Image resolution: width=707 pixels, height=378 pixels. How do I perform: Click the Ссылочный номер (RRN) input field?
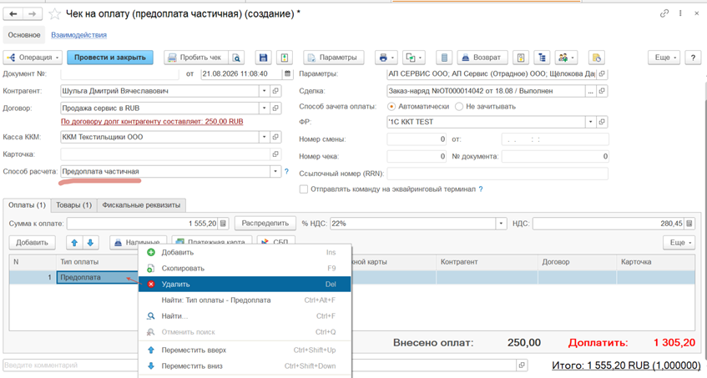(x=497, y=174)
